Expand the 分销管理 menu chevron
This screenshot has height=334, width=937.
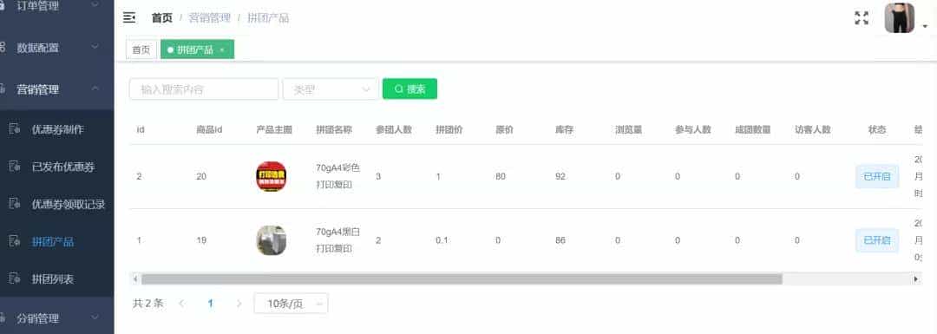pyautogui.click(x=95, y=318)
